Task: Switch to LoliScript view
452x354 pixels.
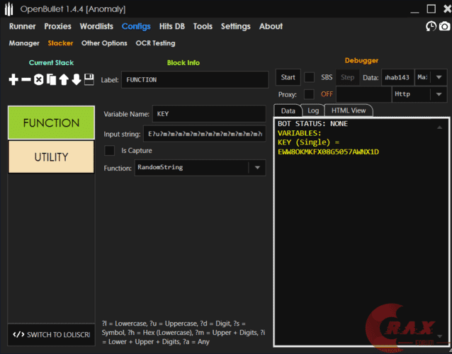Action: [x=51, y=334]
